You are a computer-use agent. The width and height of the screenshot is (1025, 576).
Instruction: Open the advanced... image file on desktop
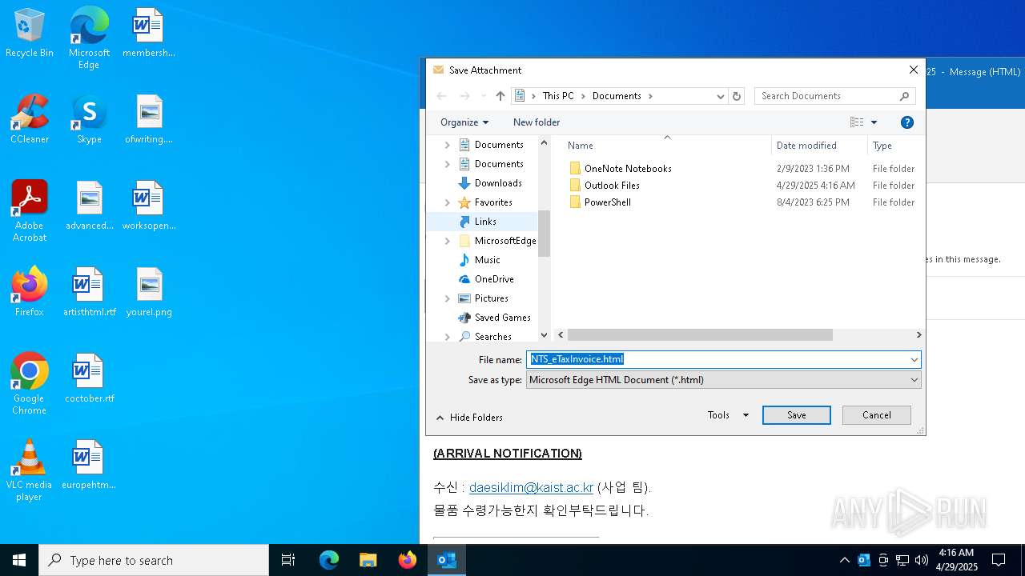pyautogui.click(x=89, y=206)
